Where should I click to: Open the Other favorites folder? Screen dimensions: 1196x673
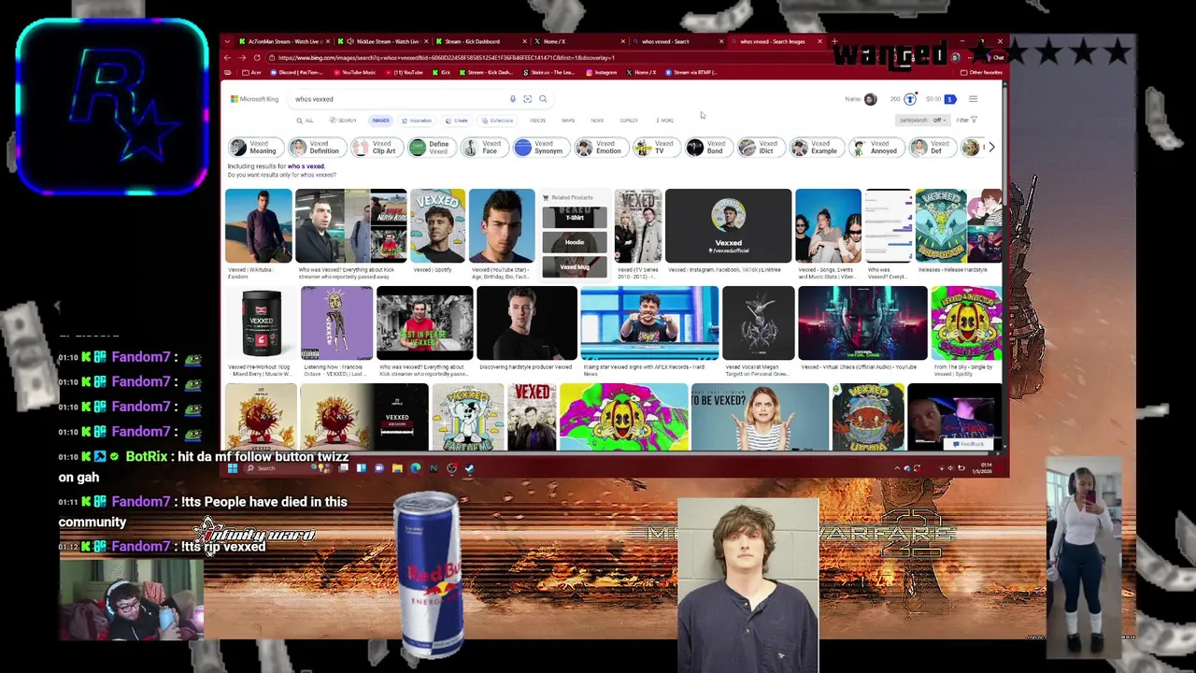point(981,73)
